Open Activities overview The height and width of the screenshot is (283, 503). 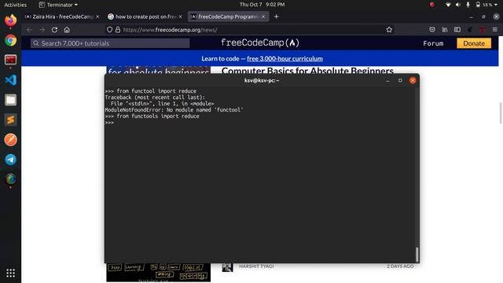pos(15,5)
